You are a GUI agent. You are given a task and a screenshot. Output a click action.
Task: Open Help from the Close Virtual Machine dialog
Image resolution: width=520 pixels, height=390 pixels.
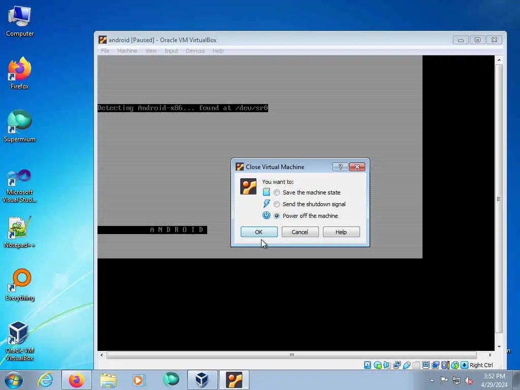tap(341, 232)
